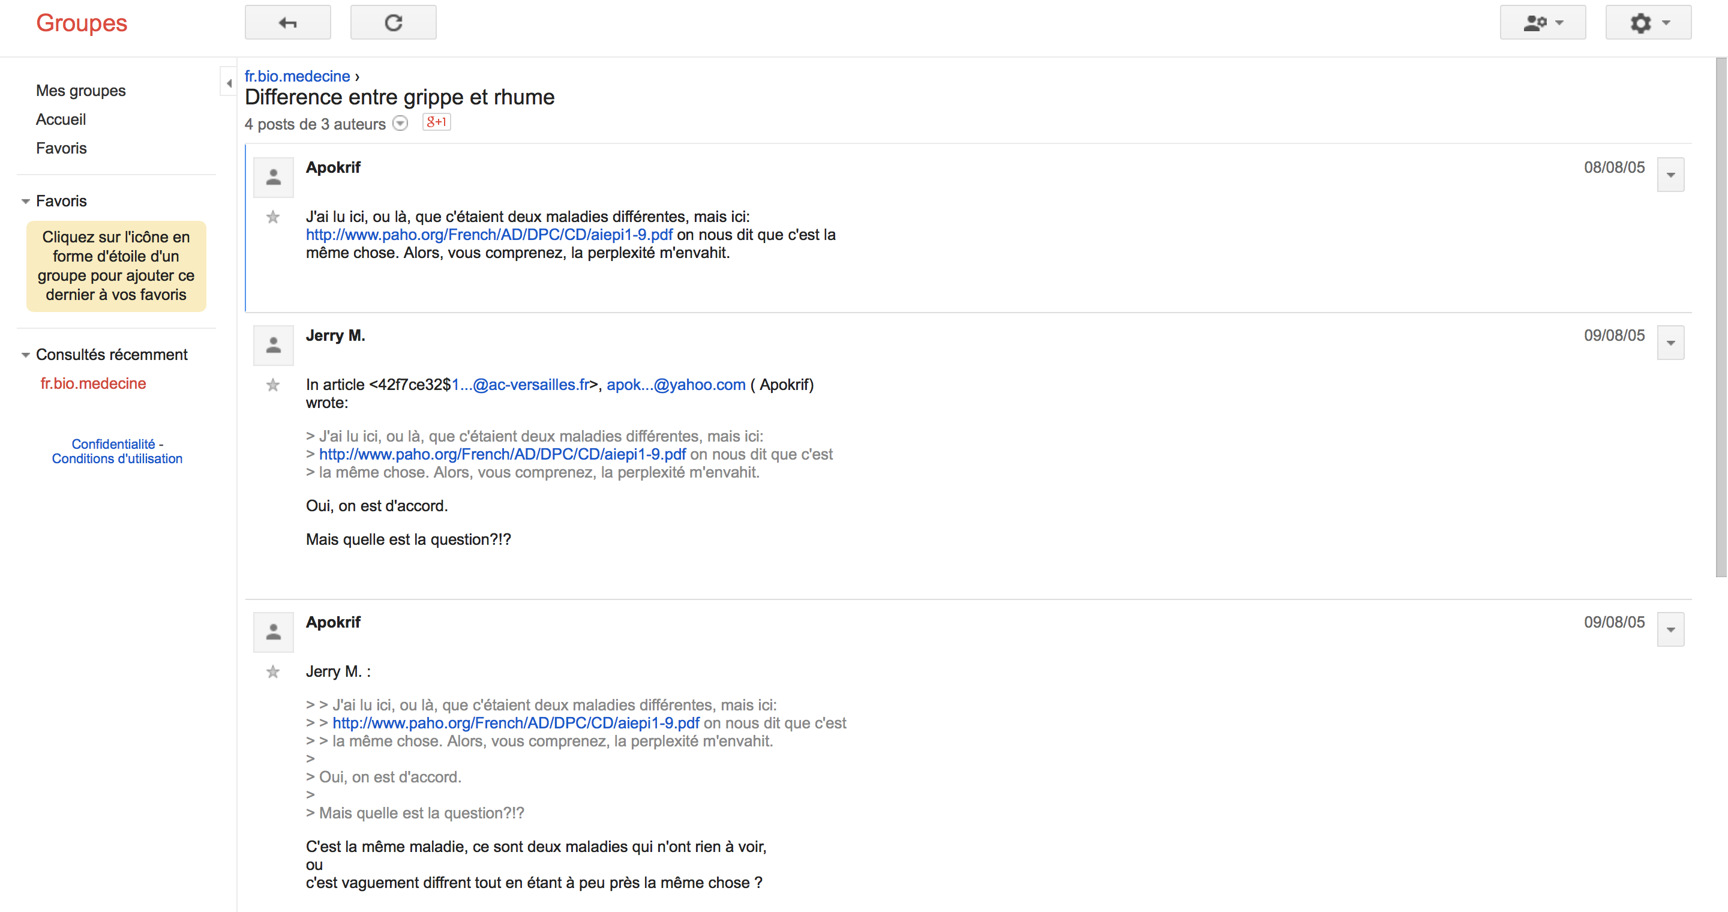Open the members settings dropdown button

(x=1543, y=23)
